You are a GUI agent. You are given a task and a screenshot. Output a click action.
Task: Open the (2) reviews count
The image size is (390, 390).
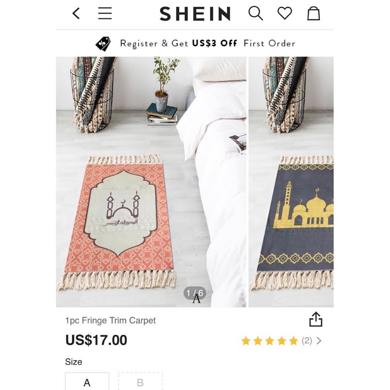pyautogui.click(x=307, y=341)
